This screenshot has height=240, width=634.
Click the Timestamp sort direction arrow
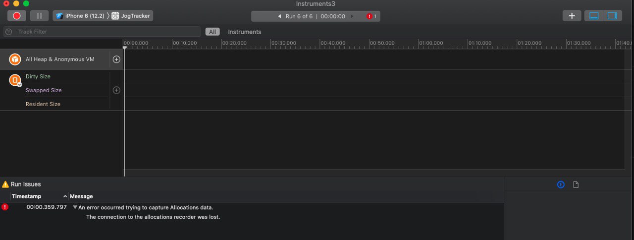click(65, 196)
